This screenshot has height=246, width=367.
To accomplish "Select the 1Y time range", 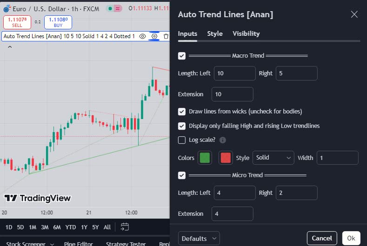I will pos(84,227).
